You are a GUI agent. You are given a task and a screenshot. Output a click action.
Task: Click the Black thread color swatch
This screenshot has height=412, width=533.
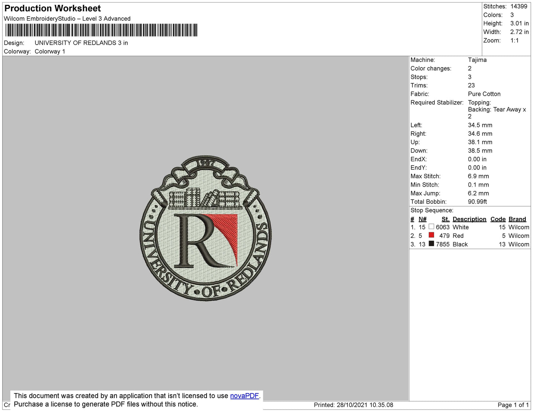pos(431,243)
